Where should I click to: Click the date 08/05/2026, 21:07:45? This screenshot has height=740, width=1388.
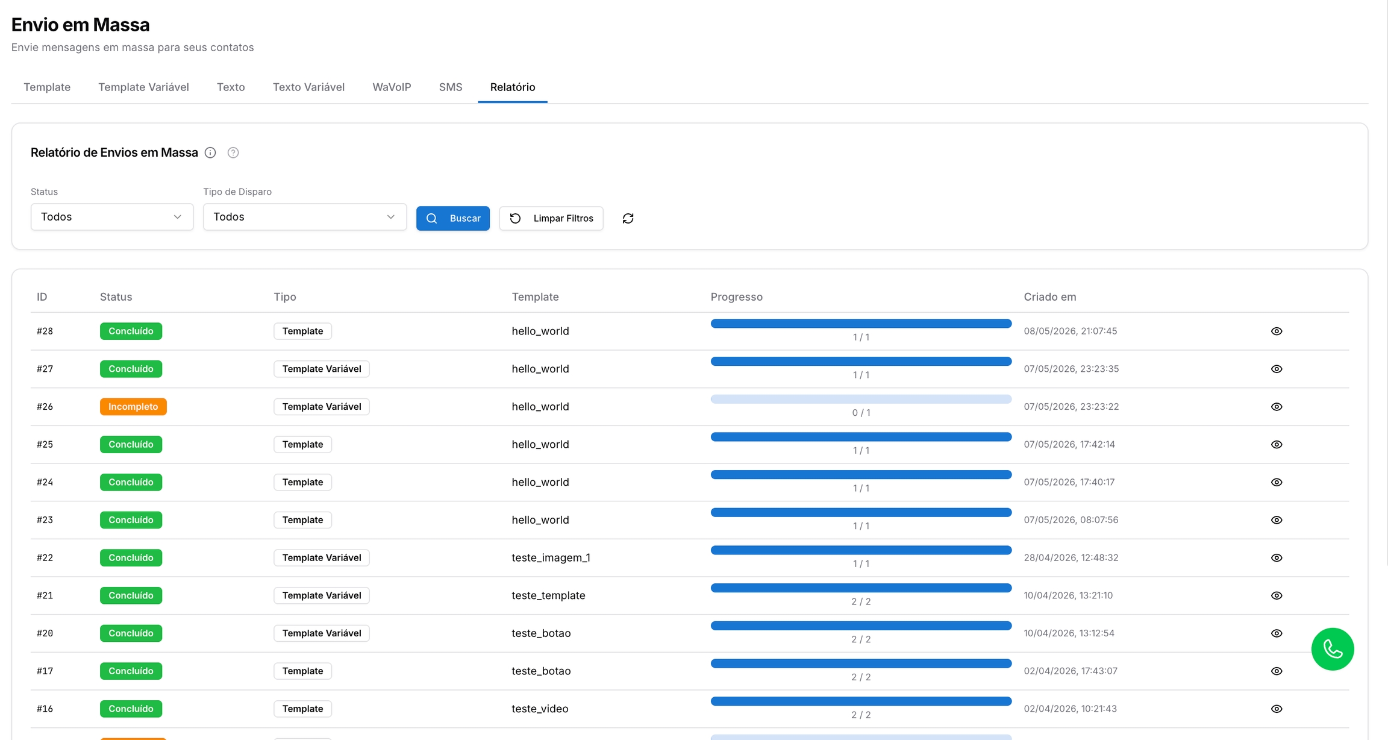(x=1070, y=331)
